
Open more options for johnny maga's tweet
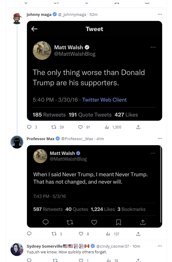[x=160, y=14]
